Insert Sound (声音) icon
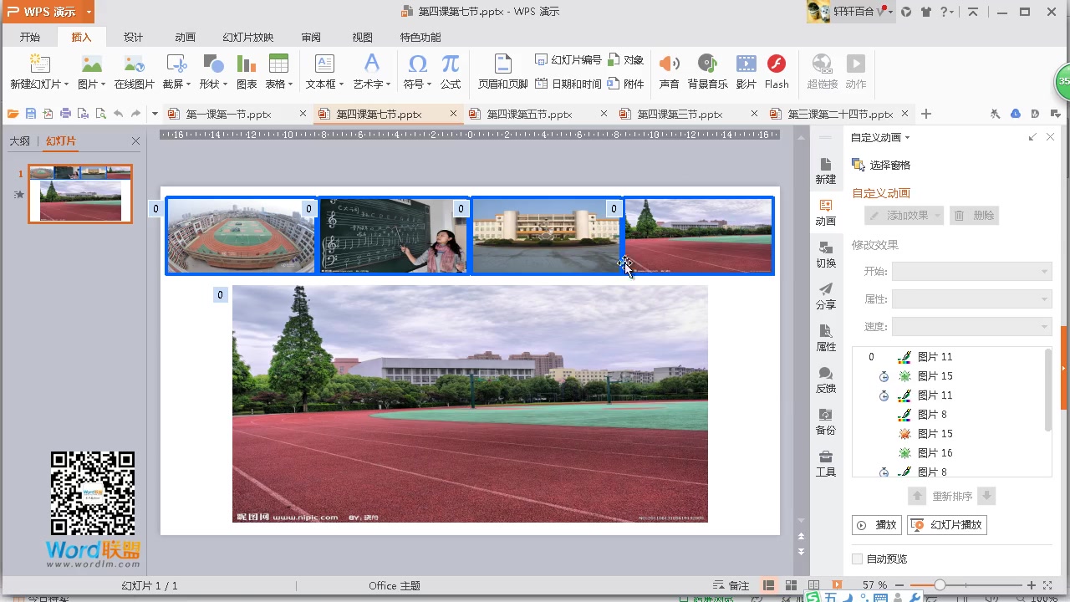The image size is (1070, 602). click(669, 64)
